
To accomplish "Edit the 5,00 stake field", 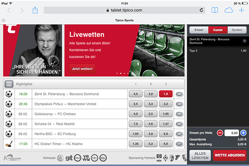I will [x=232, y=133].
